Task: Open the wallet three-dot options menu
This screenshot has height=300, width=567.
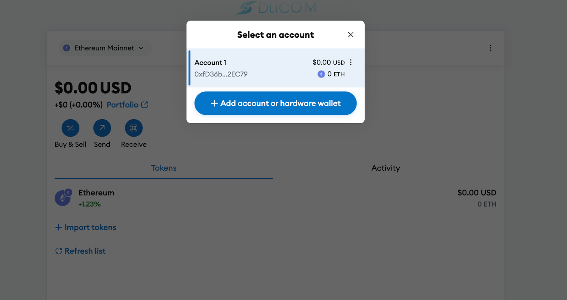Action: coord(490,48)
